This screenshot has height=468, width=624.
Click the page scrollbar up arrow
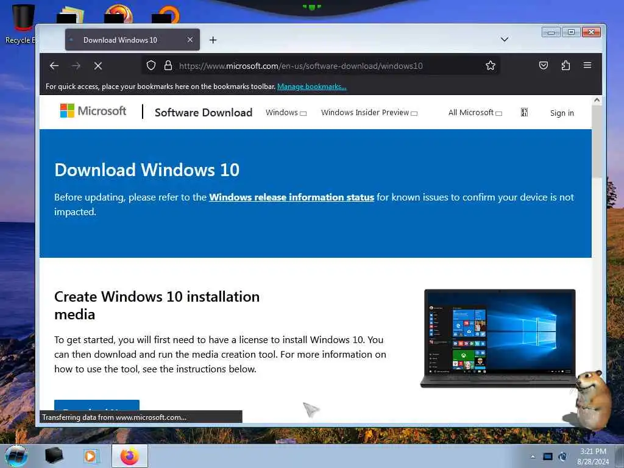597,101
